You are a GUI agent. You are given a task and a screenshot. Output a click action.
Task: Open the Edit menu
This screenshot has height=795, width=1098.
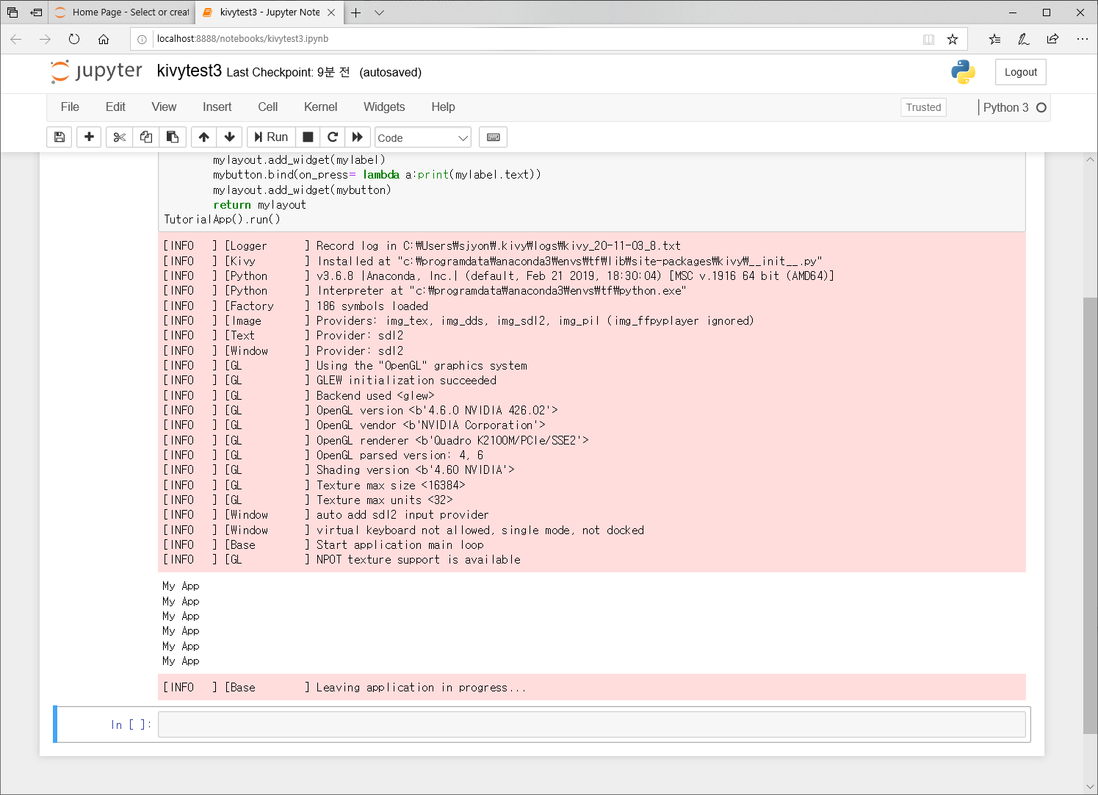115,107
